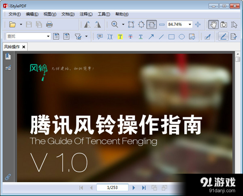The width and height of the screenshot is (243, 196).
Task: Click the 查找 search input field
Action: pos(26,37)
